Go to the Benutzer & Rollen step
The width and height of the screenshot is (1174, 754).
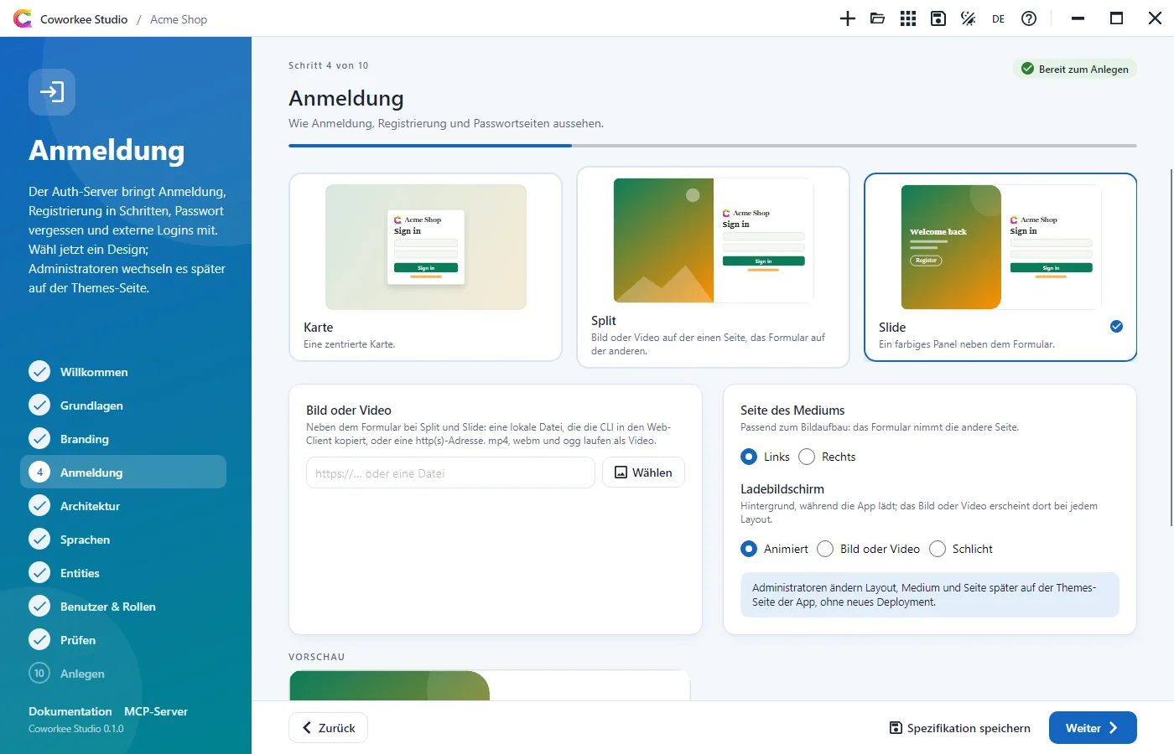point(123,606)
